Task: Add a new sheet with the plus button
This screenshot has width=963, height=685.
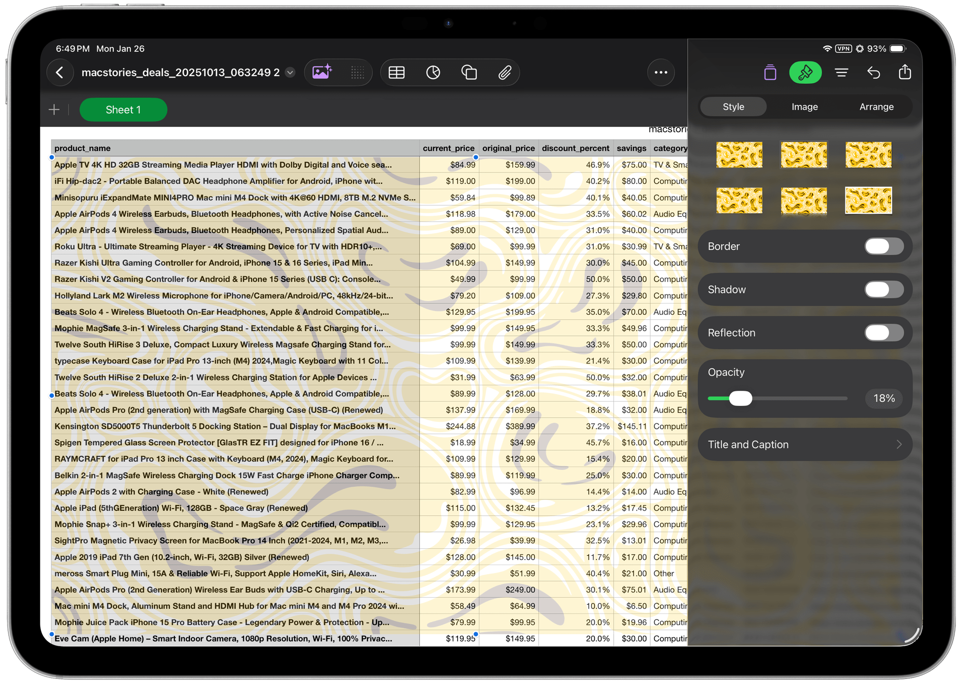Action: (54, 109)
